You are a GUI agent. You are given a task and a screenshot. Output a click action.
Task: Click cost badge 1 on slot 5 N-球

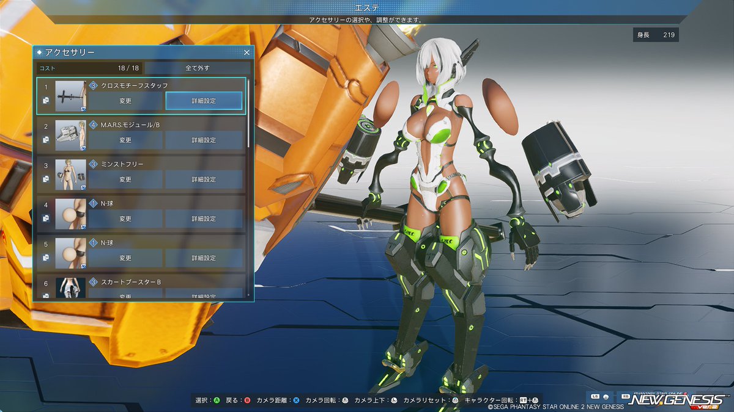tap(94, 242)
